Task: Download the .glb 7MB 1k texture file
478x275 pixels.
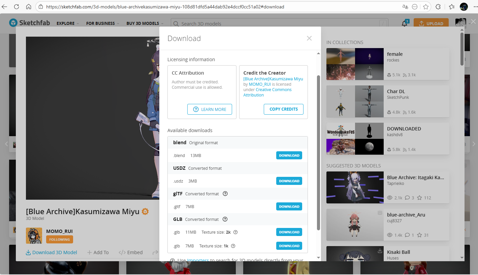Action: (x=289, y=246)
